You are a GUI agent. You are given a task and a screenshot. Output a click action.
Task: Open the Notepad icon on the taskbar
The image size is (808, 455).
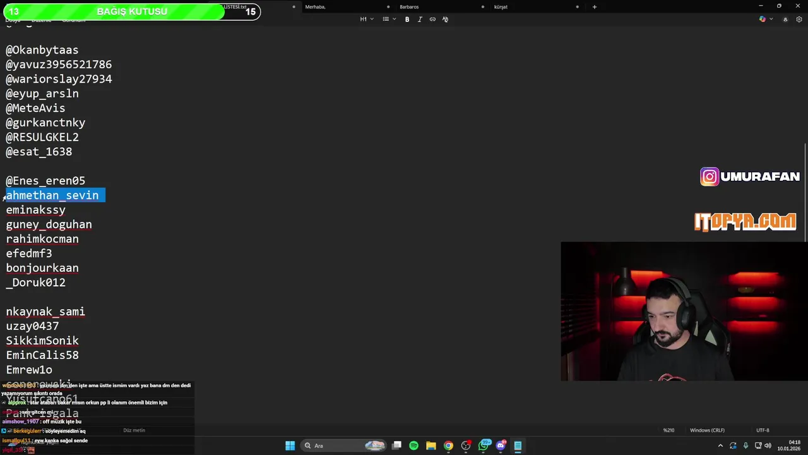tap(518, 446)
